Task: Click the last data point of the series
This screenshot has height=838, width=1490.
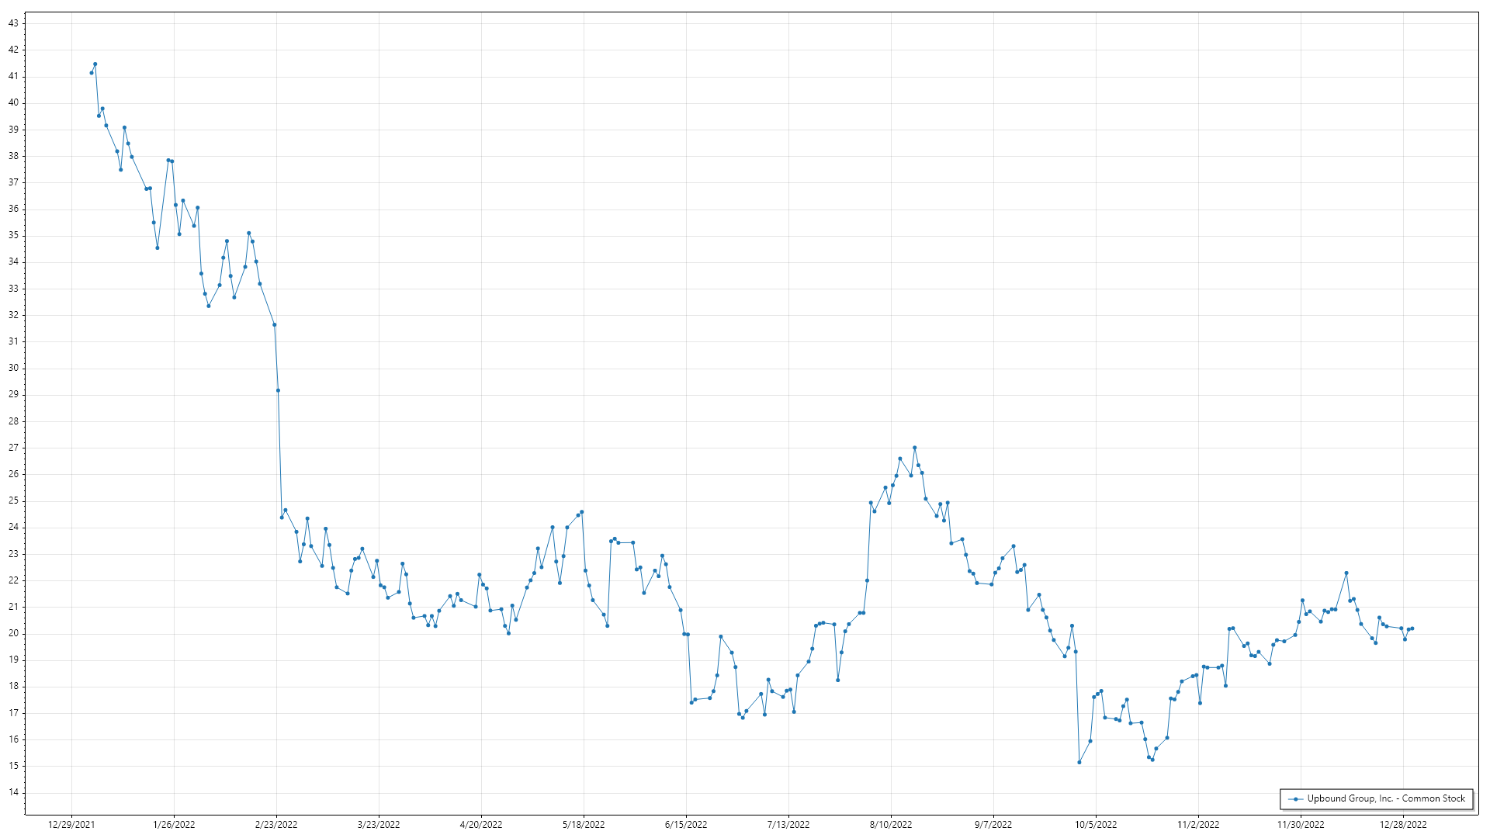Action: pyautogui.click(x=1412, y=628)
